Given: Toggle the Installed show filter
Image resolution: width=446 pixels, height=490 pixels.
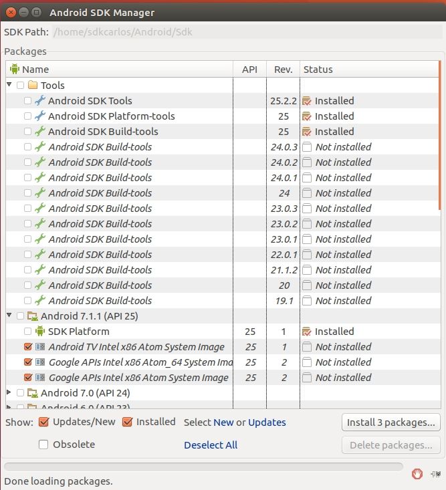Looking at the screenshot, I should pyautogui.click(x=127, y=422).
